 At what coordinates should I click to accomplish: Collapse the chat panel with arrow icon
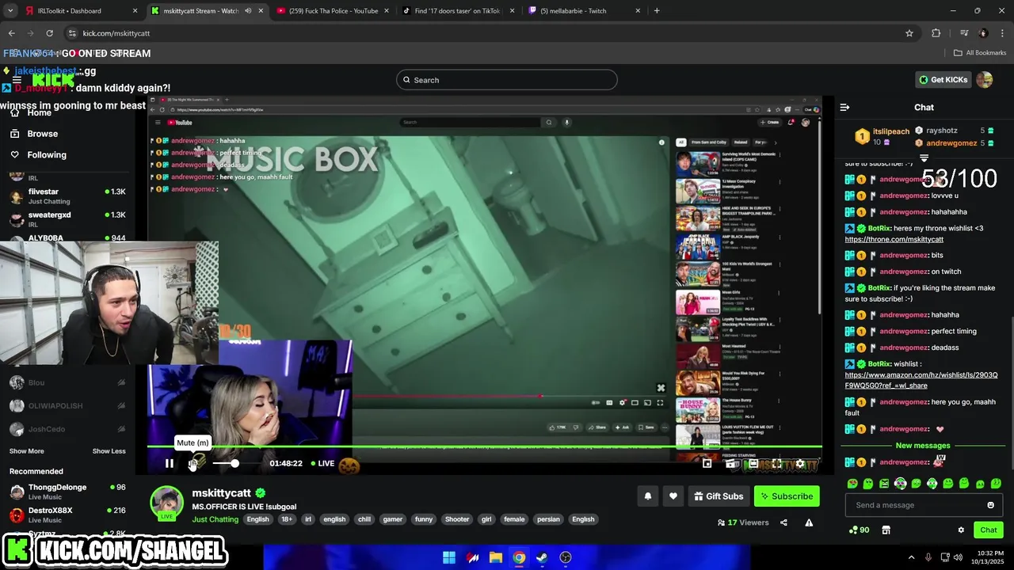click(844, 107)
